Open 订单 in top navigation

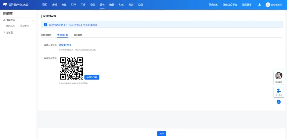coord(73,5)
